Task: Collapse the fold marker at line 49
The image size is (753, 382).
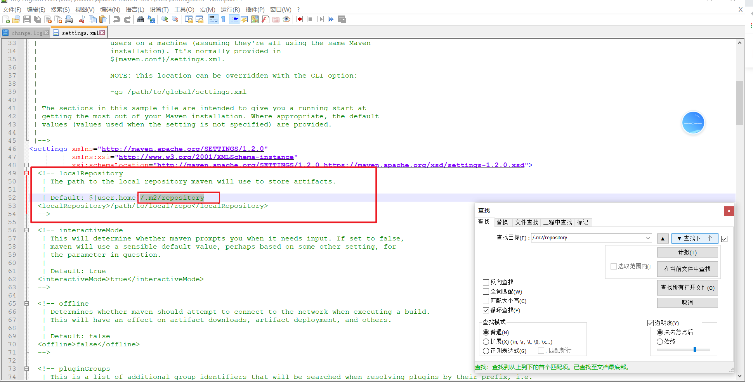Action: (x=27, y=173)
